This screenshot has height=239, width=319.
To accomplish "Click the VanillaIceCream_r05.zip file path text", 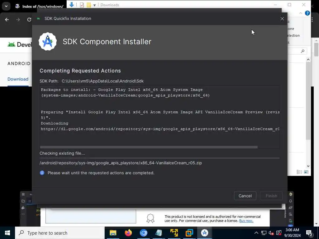I will click(x=121, y=163).
